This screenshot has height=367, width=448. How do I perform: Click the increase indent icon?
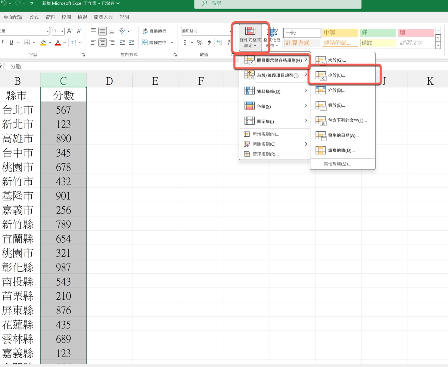click(x=131, y=43)
